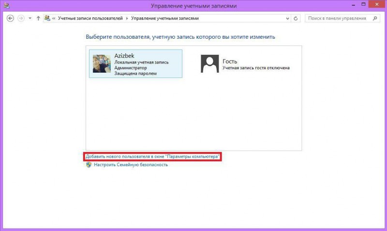
Task: Click the Forward navigation arrow
Action: pyautogui.click(x=21, y=18)
